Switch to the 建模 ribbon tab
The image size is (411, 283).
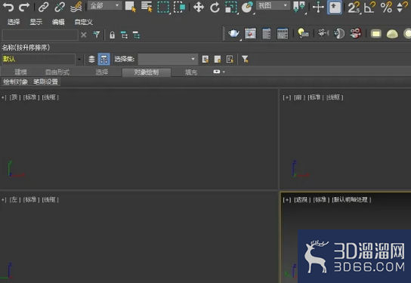20,72
